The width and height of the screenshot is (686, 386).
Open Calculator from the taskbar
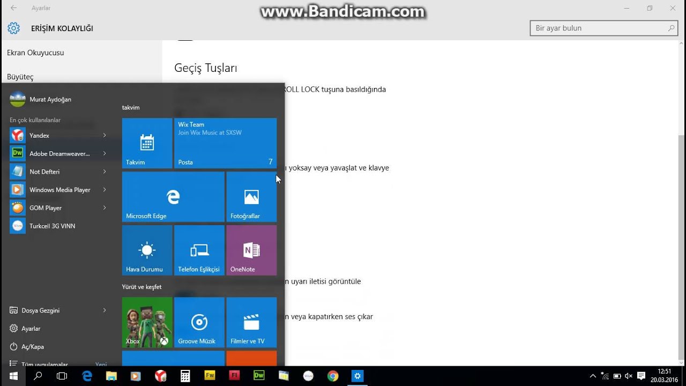pyautogui.click(x=185, y=376)
